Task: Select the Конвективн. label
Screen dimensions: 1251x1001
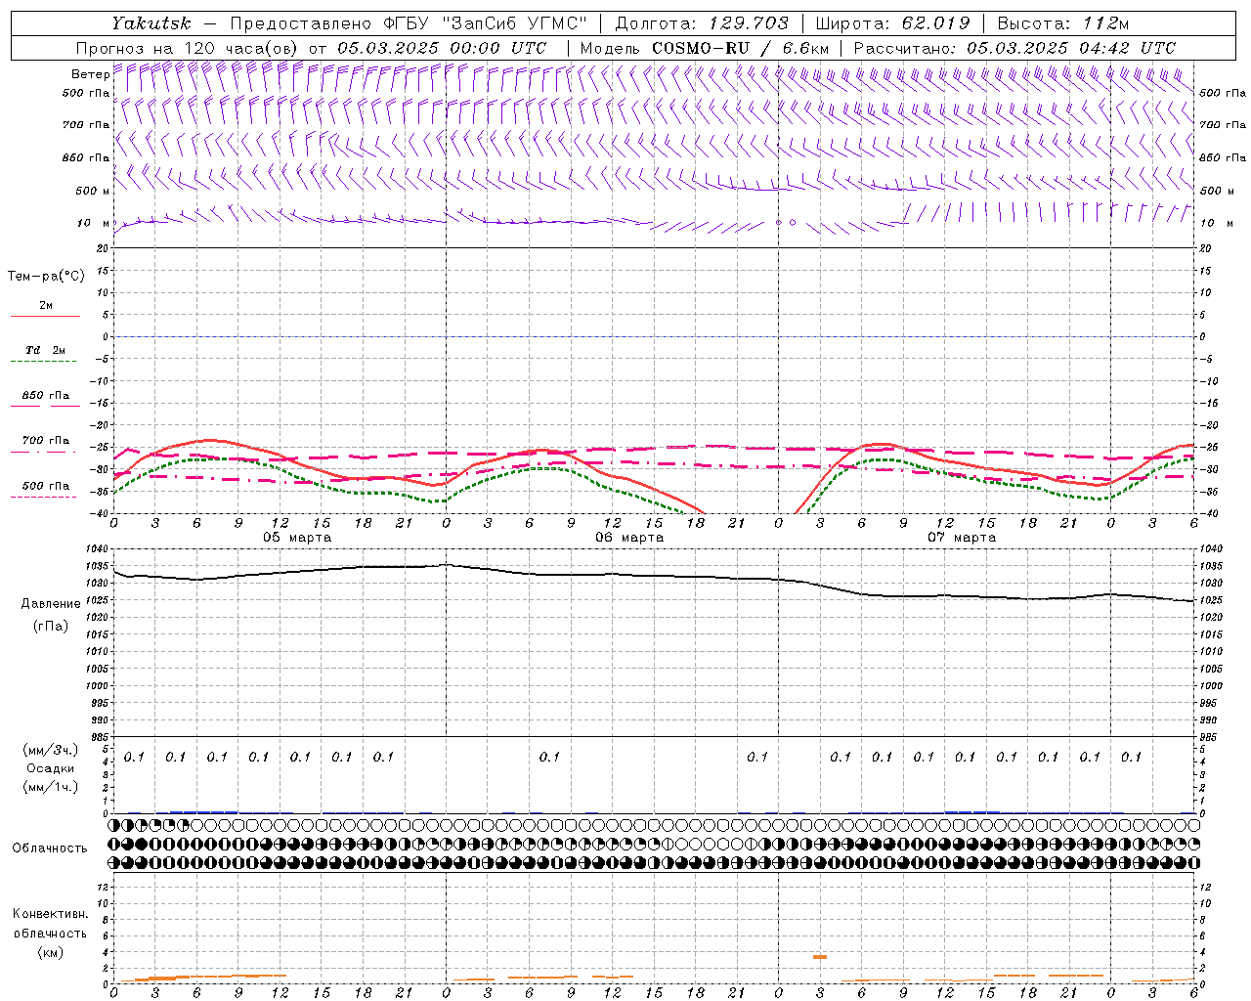Action: (x=50, y=914)
